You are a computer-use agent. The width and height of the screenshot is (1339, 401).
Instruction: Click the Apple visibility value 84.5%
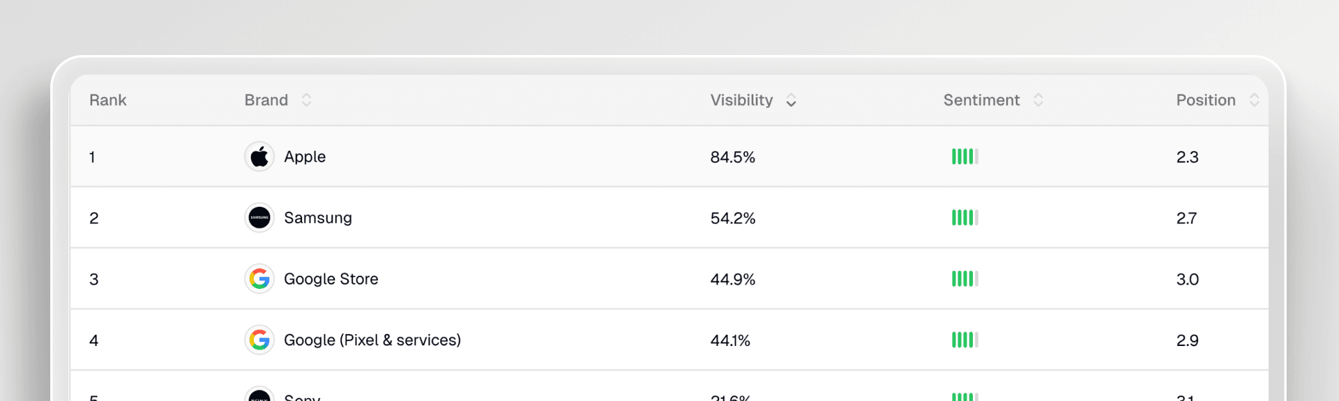(732, 157)
